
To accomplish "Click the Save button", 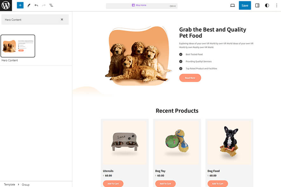I will click(245, 5).
